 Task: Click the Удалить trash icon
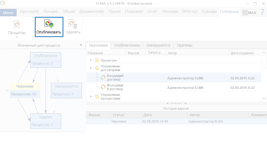point(73,24)
